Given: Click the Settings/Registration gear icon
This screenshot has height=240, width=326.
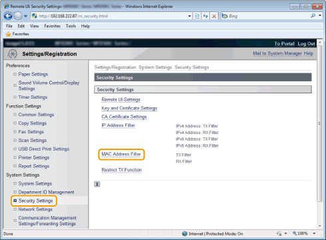Looking at the screenshot, I should click(x=12, y=54).
